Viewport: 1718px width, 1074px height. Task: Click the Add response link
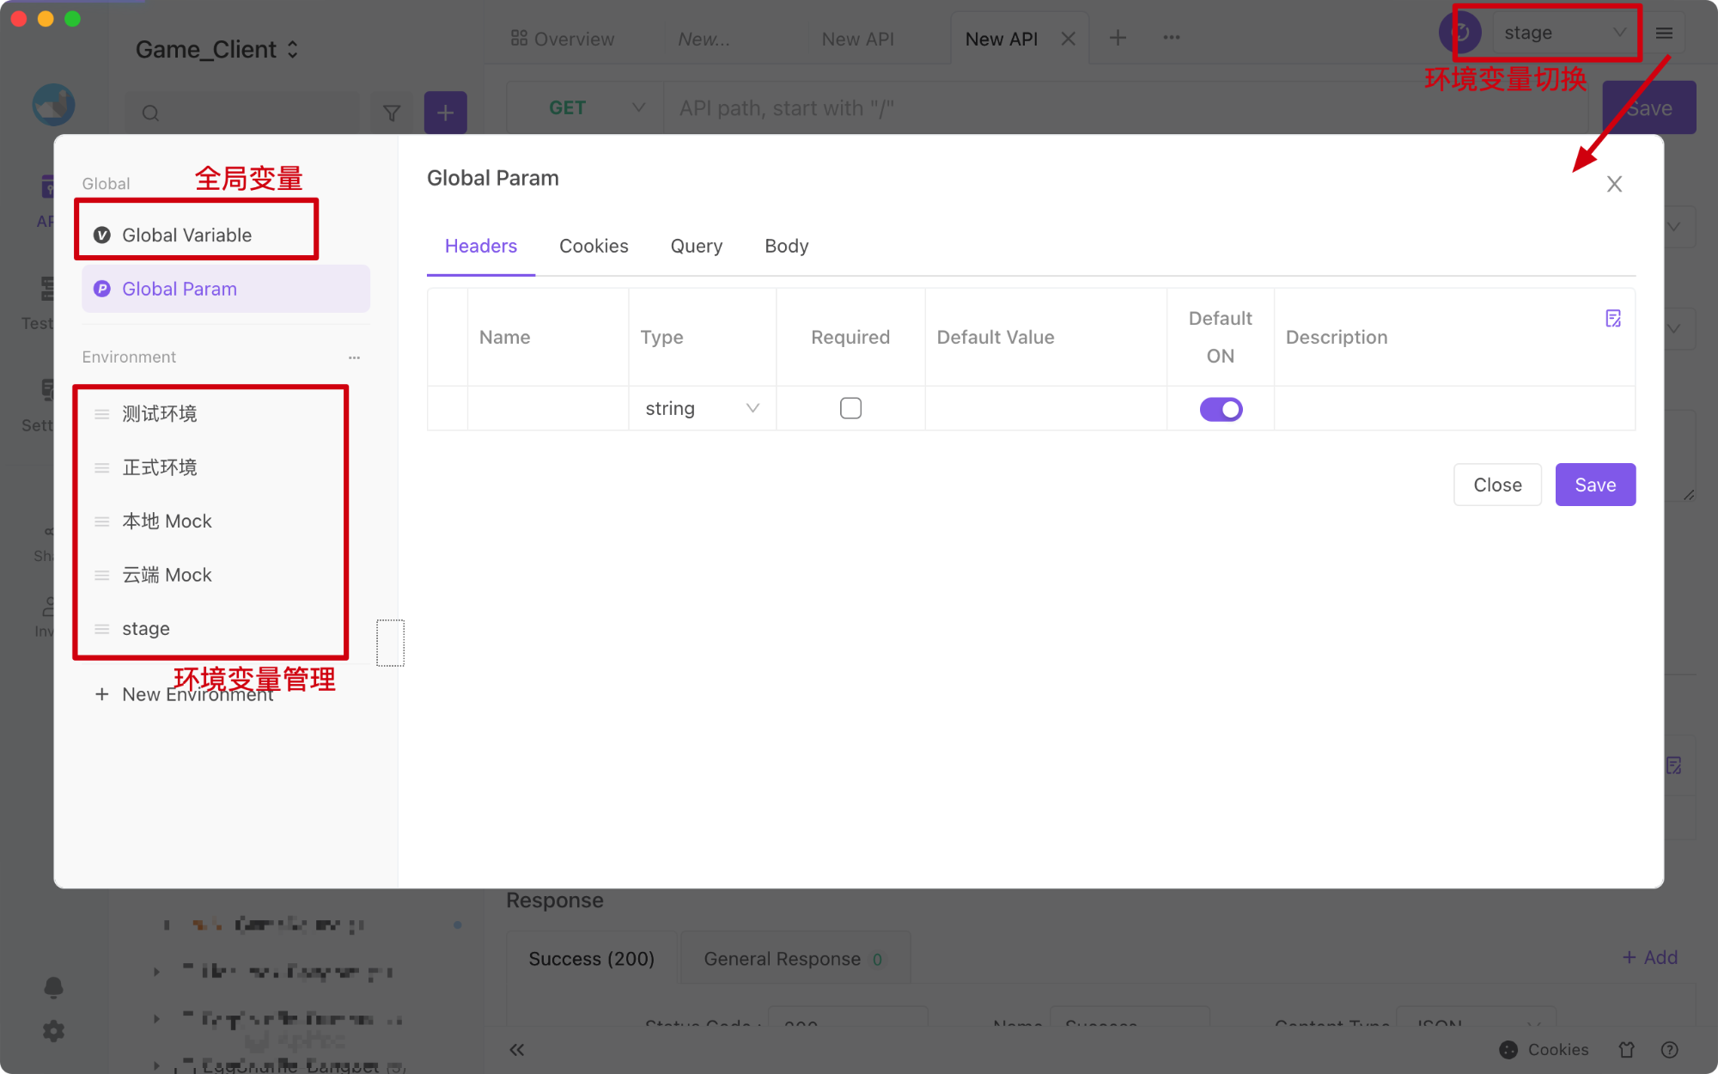[1649, 957]
